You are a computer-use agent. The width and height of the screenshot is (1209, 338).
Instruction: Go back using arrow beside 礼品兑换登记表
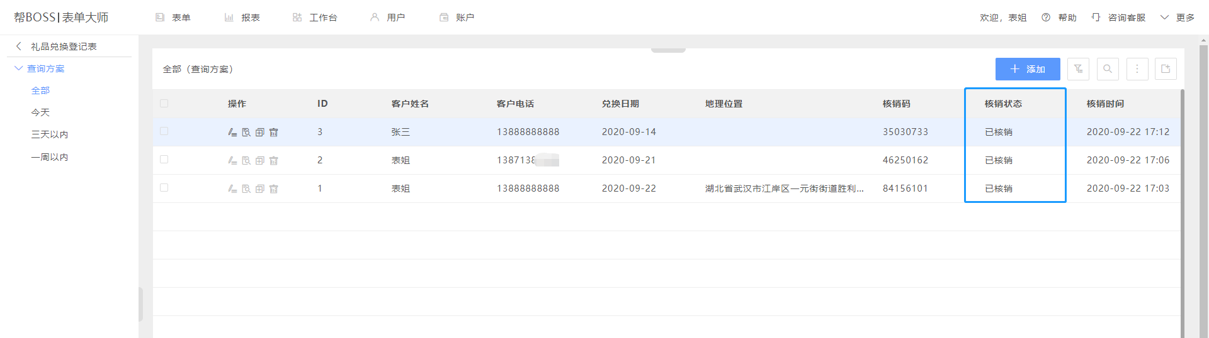(19, 46)
